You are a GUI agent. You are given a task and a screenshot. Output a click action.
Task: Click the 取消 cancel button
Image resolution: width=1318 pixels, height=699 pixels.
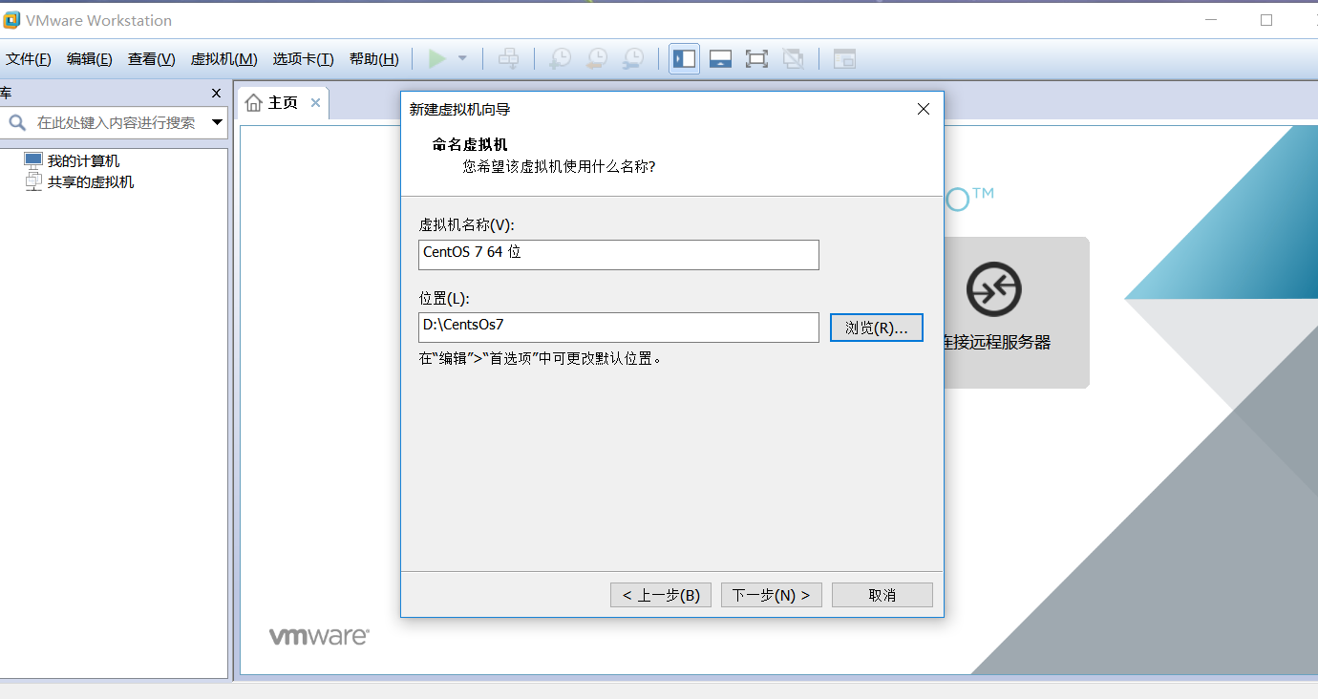point(882,595)
